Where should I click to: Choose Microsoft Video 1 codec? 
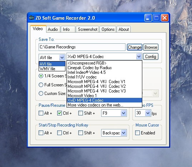[x=104, y=96]
